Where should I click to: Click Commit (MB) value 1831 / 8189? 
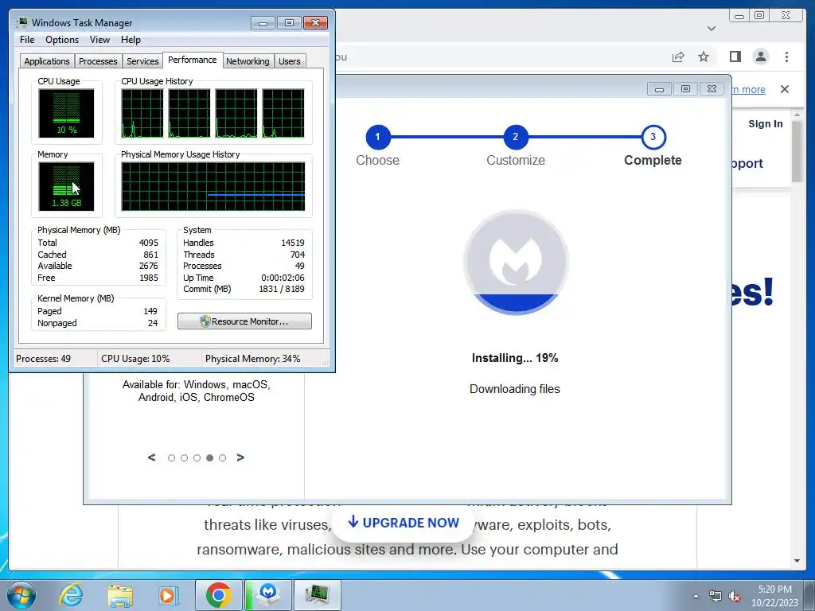point(282,289)
